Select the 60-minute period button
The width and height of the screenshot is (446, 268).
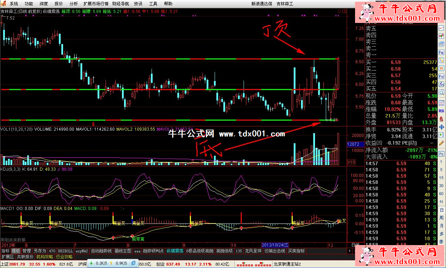(441, 193)
